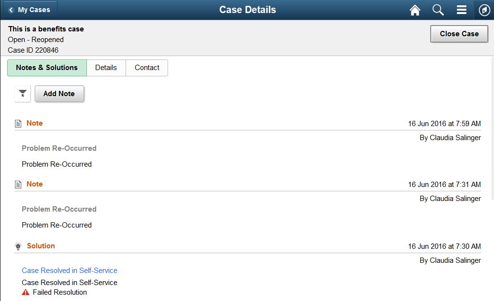
Task: Select the lightbulb icon next to Solution
Action: [18, 246]
